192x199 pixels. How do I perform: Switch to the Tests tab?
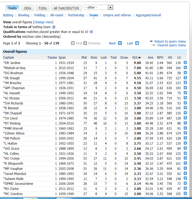12,8
